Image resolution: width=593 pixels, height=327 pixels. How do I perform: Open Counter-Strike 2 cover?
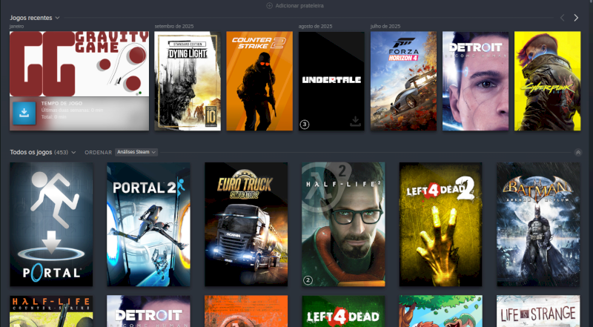tap(259, 81)
